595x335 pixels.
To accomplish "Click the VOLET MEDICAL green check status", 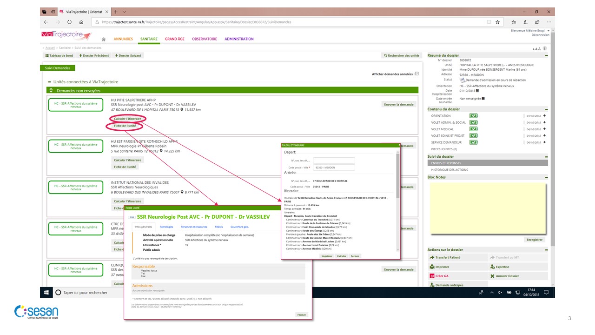I will [x=473, y=129].
